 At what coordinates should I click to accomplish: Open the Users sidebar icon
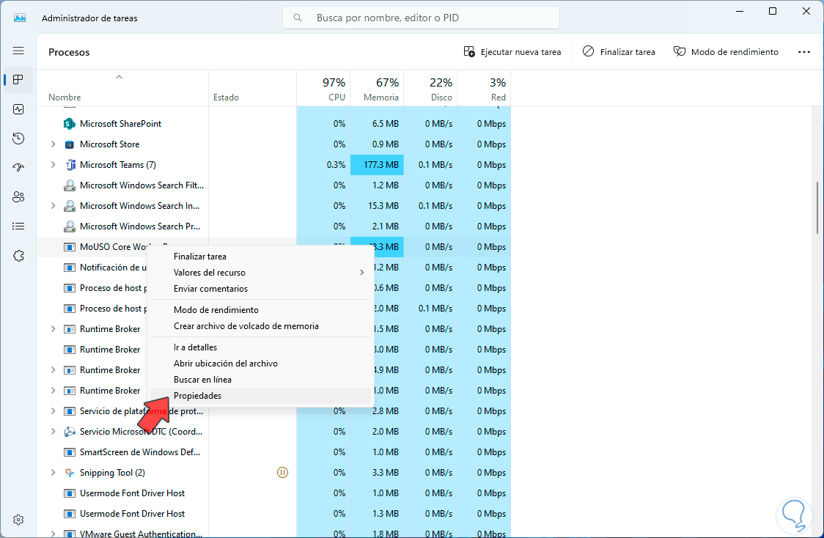pos(18,197)
